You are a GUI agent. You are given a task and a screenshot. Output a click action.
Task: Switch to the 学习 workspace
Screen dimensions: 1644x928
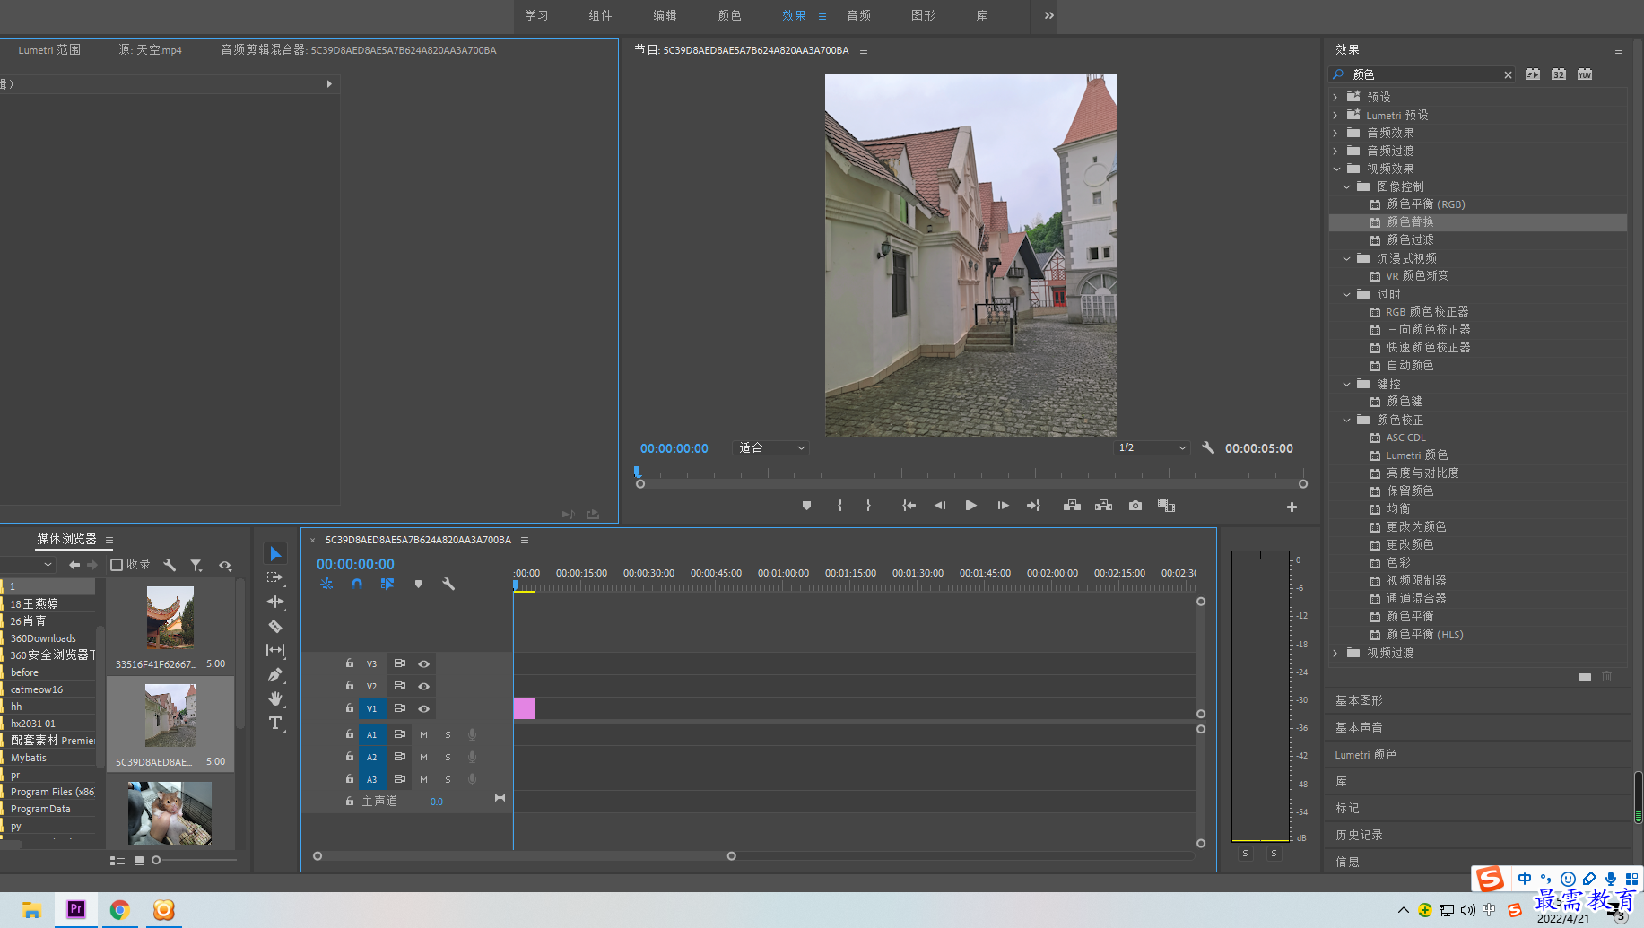tap(536, 15)
